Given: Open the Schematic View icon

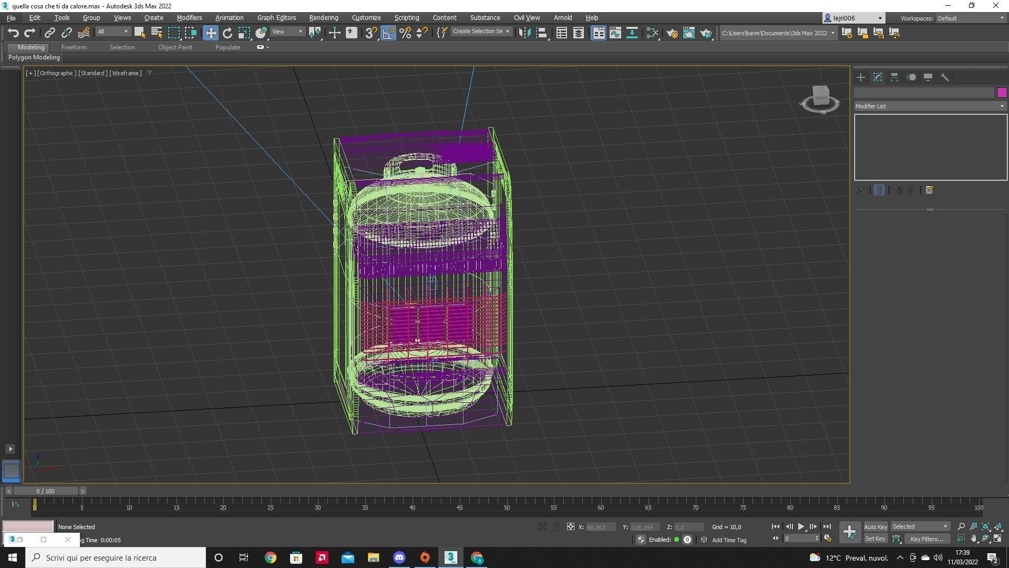Looking at the screenshot, I should pyautogui.click(x=632, y=33).
